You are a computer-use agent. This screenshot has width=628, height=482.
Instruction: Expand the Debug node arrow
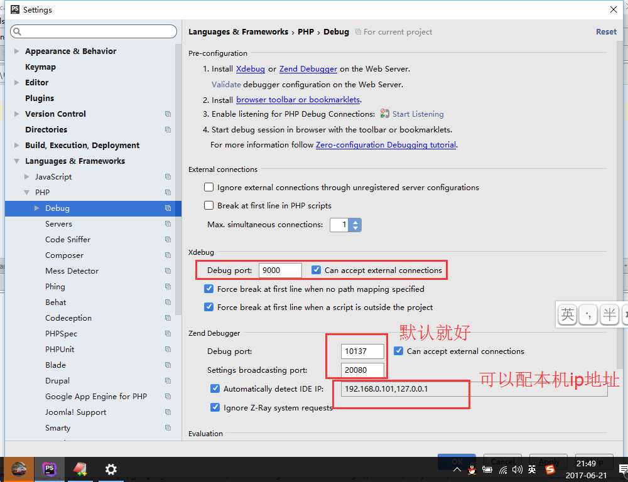coord(37,208)
